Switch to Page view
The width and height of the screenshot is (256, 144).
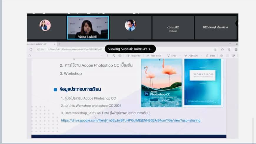point(134,56)
